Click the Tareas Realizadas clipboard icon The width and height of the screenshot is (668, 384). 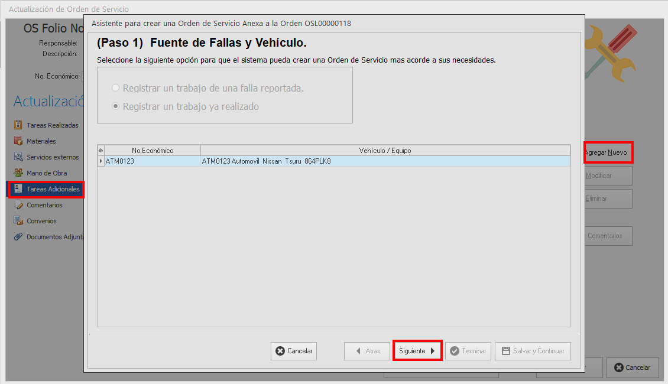pos(18,125)
